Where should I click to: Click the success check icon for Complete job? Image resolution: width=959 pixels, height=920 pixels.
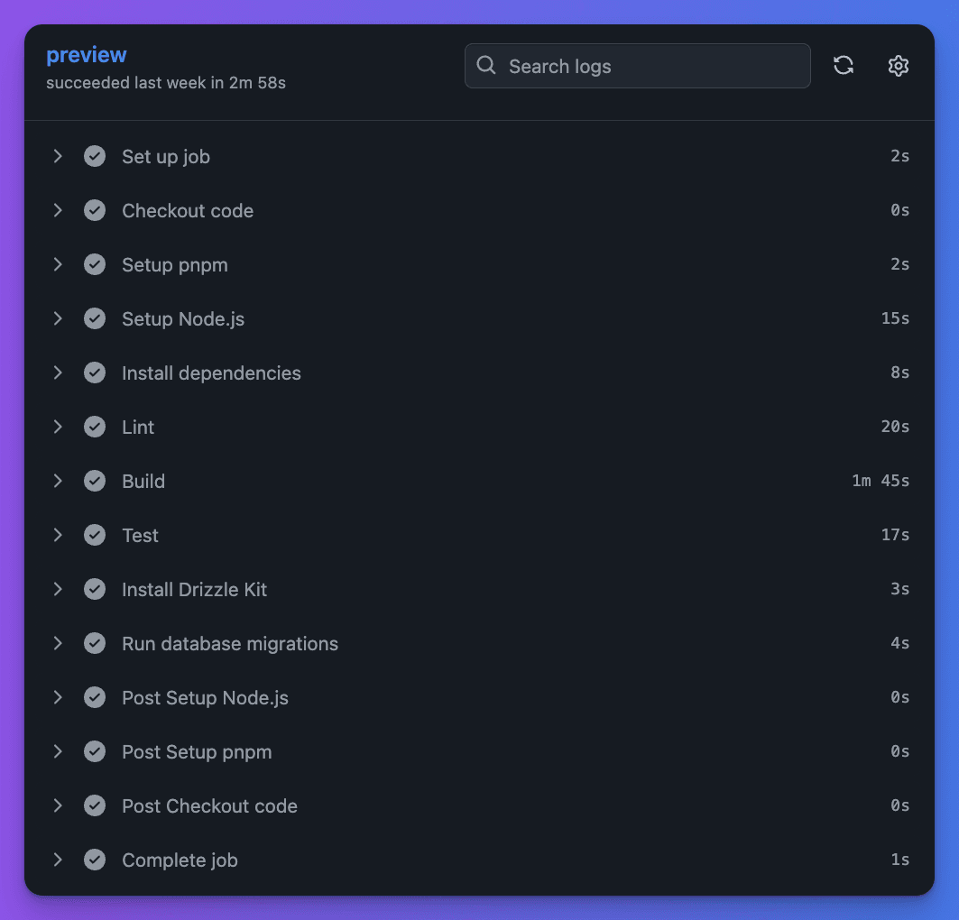(x=95, y=860)
